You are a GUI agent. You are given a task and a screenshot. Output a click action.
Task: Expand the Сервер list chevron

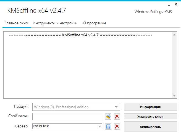[x=100, y=126]
